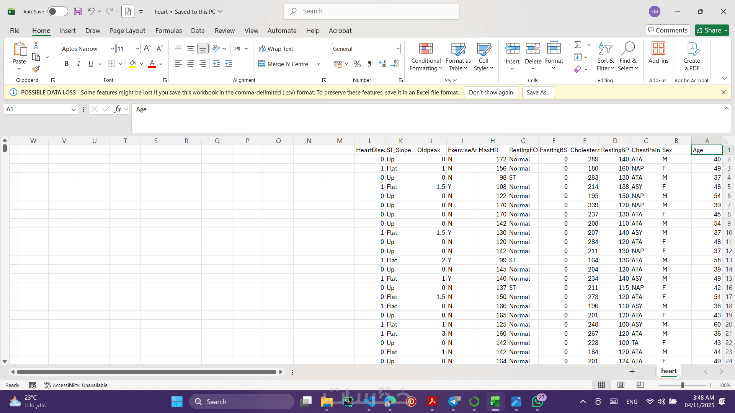Click the AutoSum sigma icon
The height and width of the screenshot is (413, 735).
click(578, 45)
